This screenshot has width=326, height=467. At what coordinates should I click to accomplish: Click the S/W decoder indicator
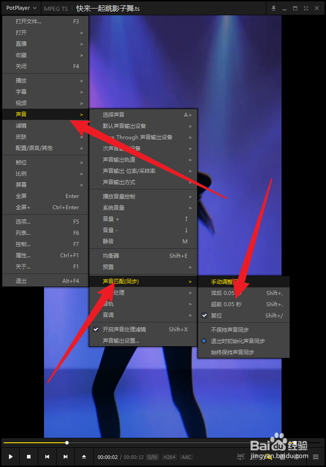(152, 457)
